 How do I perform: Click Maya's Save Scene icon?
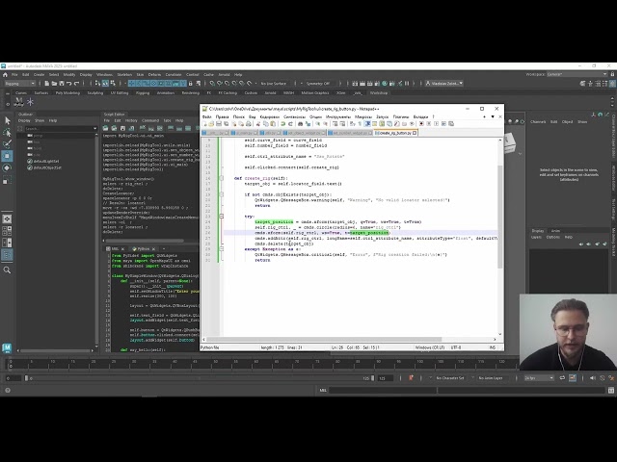click(x=62, y=84)
